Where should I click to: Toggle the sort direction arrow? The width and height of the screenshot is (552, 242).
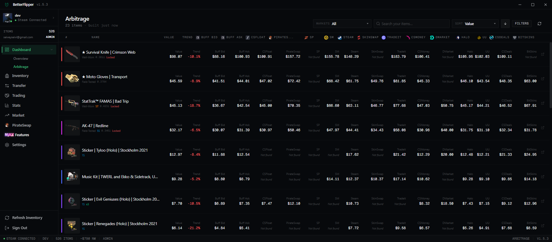[x=505, y=24]
